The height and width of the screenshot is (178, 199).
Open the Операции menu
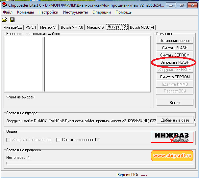[102, 12]
